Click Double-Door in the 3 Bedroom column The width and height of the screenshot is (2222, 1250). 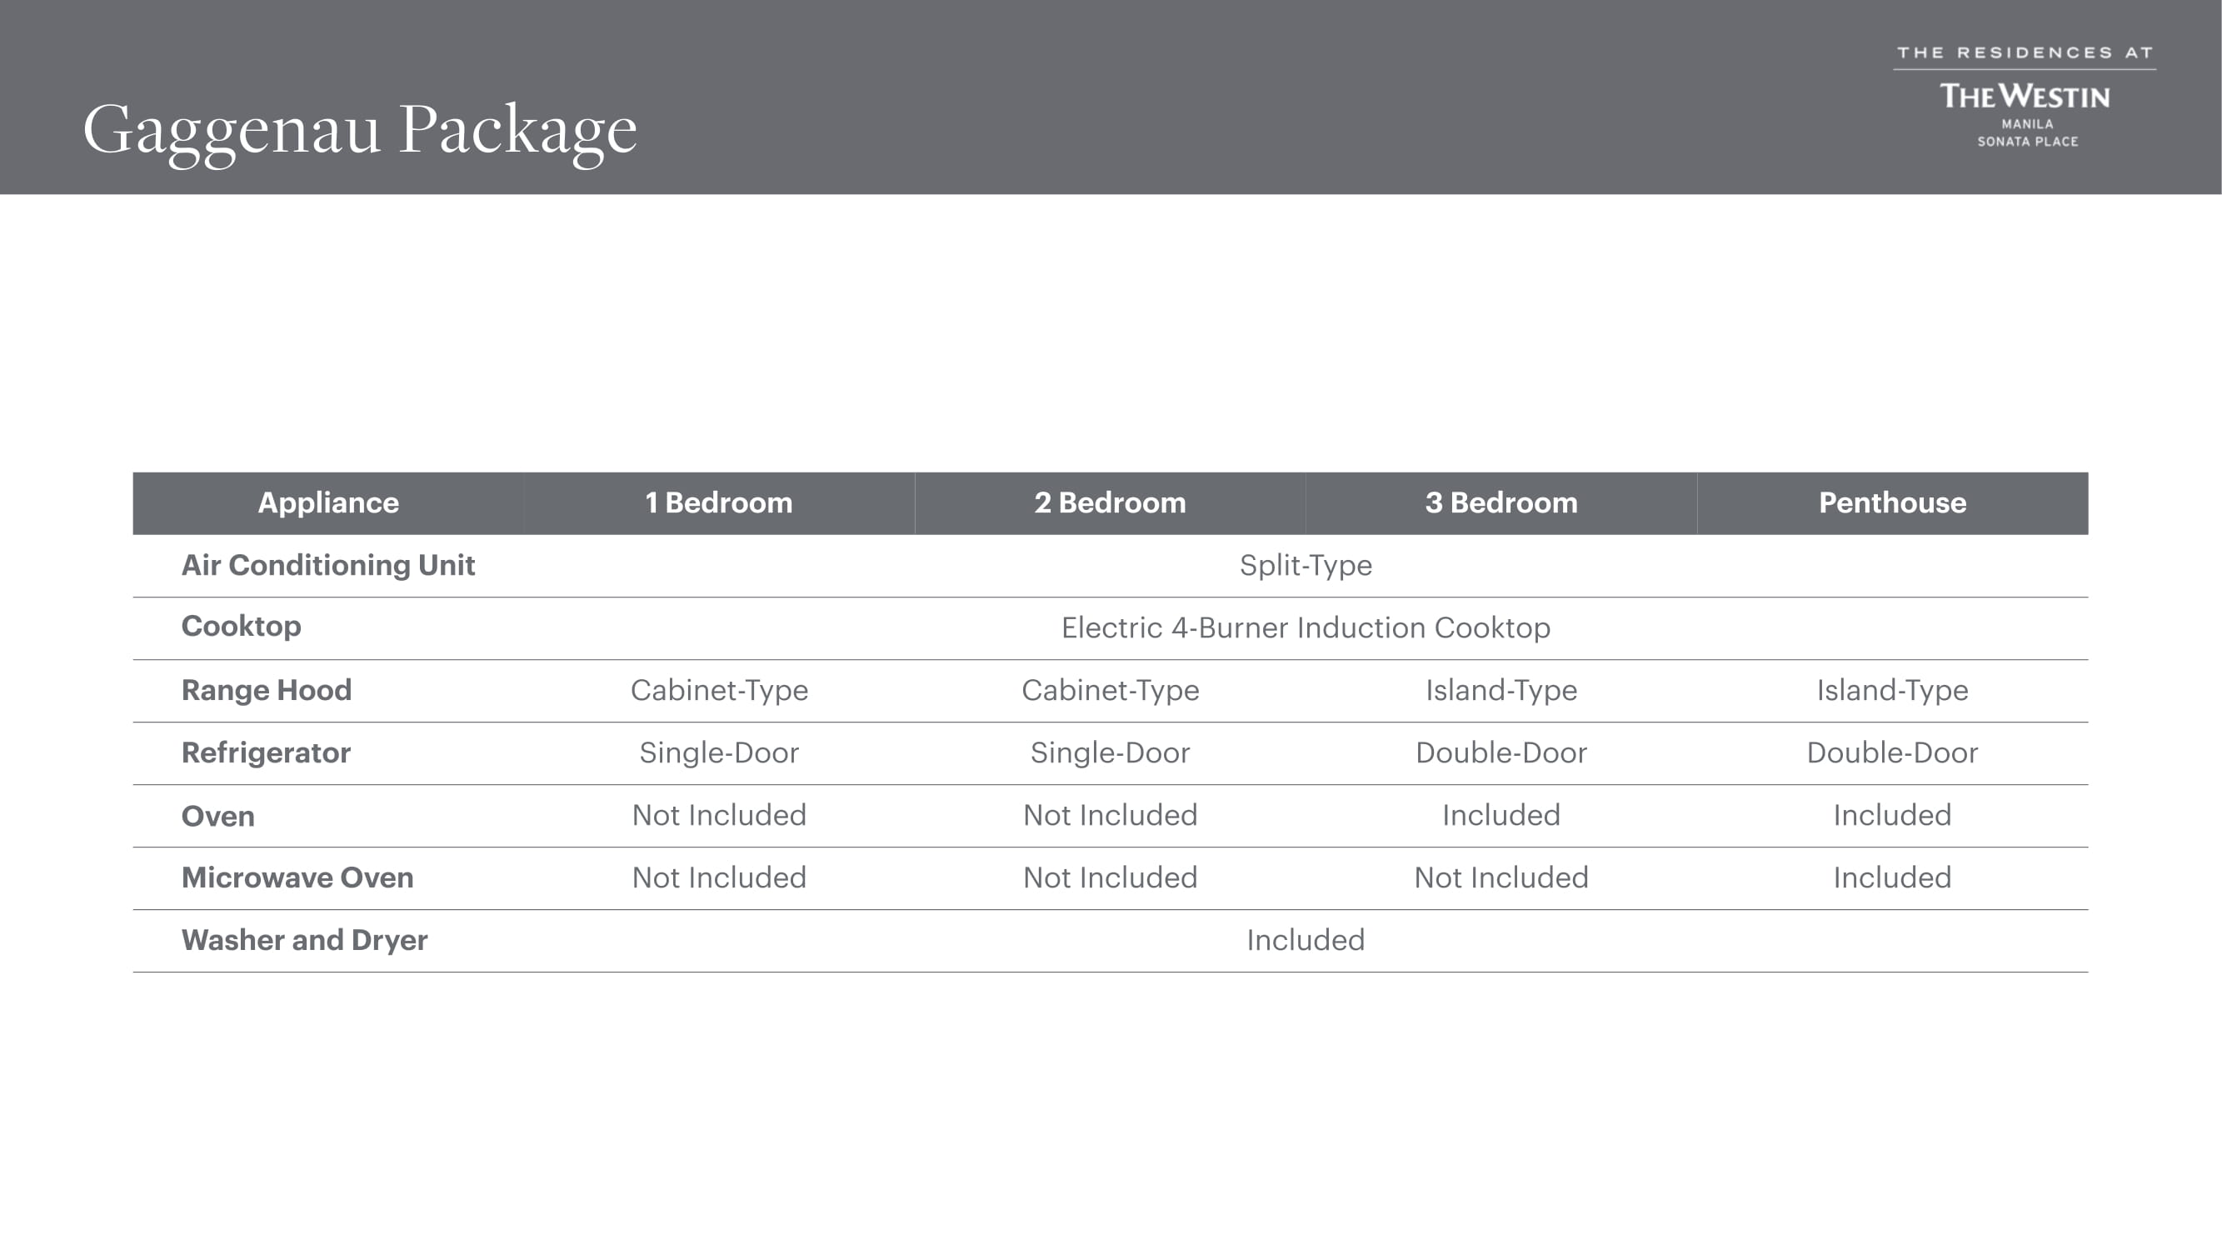1500,753
